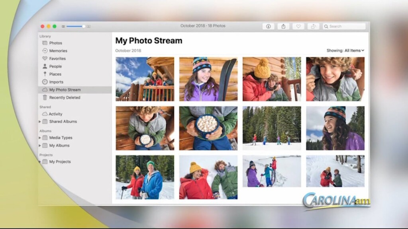This screenshot has height=229, width=408.
Task: Focus the Search input field
Action: (x=344, y=26)
